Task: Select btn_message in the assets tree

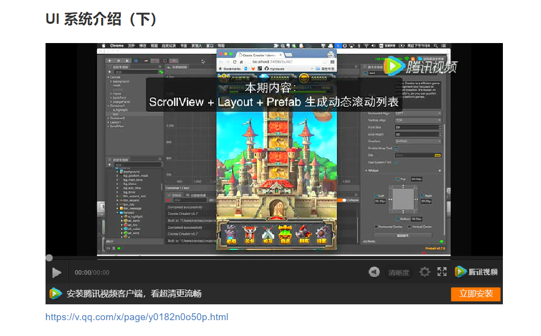Action: tap(133, 208)
